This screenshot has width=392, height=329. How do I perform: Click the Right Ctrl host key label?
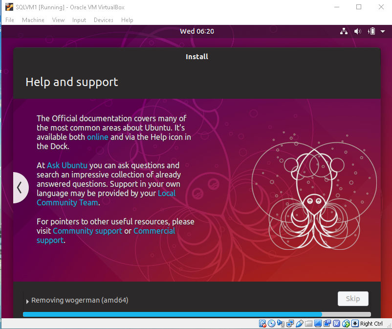pos(371,324)
